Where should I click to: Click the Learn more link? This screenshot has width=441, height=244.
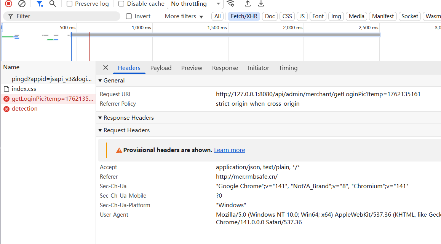229,150
